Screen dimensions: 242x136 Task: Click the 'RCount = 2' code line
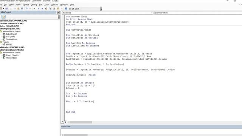pos(73,88)
